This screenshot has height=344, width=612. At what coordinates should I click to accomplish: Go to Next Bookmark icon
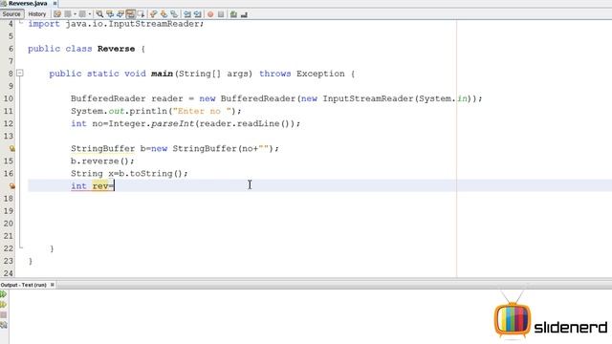[164, 14]
